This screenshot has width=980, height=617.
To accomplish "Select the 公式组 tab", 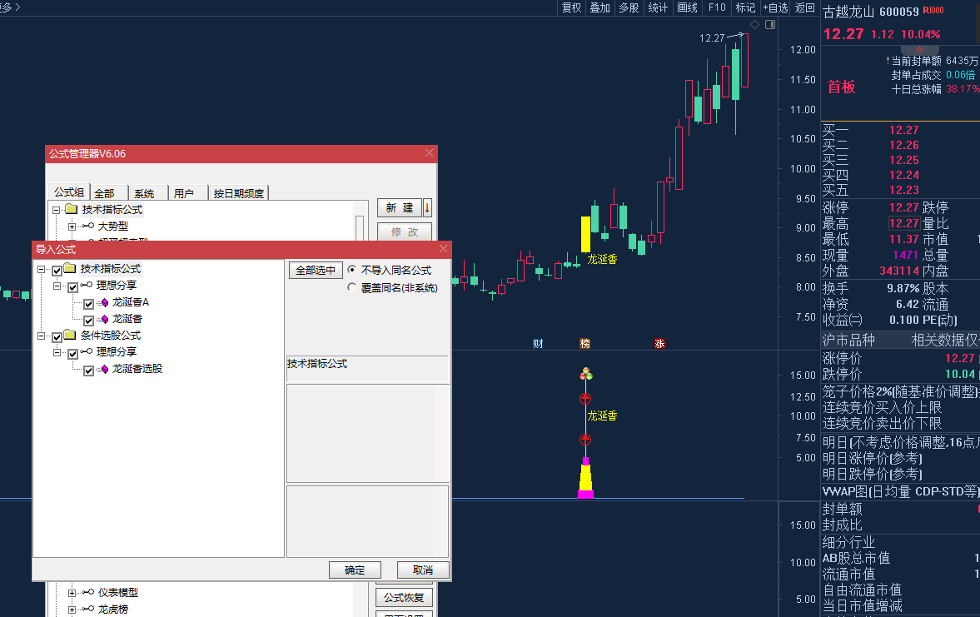I will pyautogui.click(x=69, y=192).
